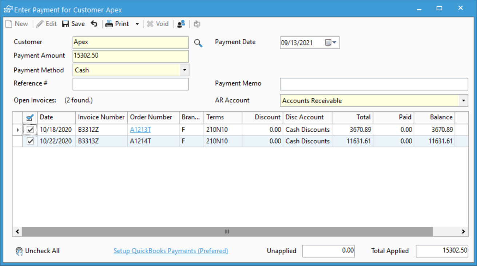Open the Payment Method dropdown
477x266 pixels.
[x=185, y=70]
